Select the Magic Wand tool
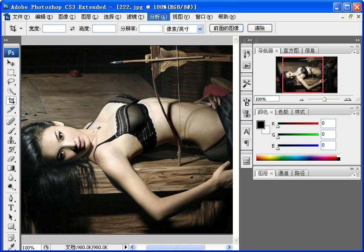The image size is (364, 252). point(11,91)
